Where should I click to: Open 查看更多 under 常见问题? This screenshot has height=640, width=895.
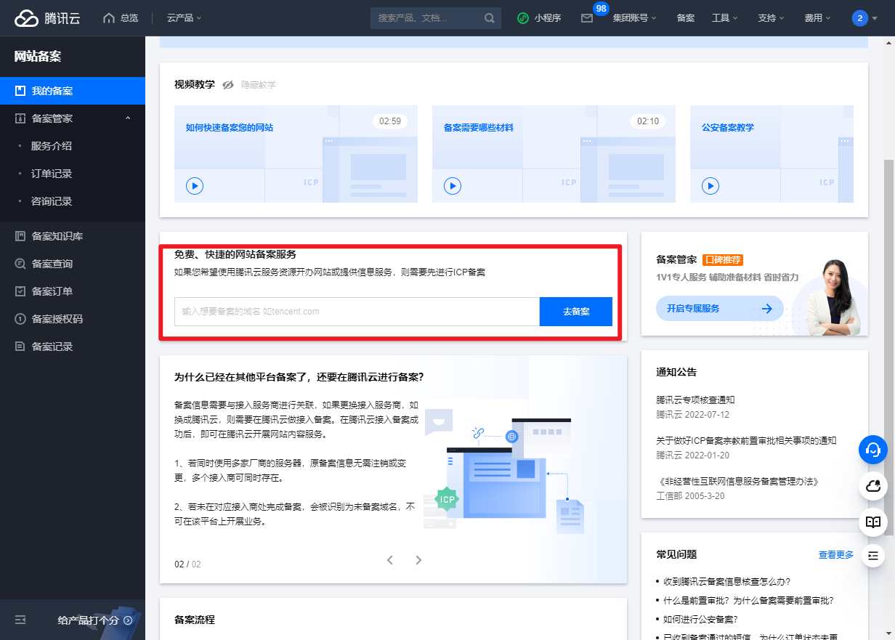click(x=835, y=554)
